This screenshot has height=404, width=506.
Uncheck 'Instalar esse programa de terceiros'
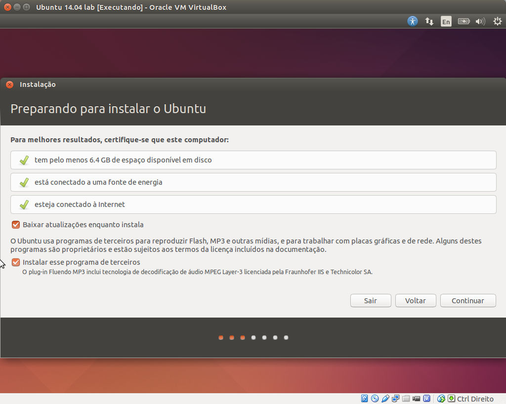click(x=16, y=262)
